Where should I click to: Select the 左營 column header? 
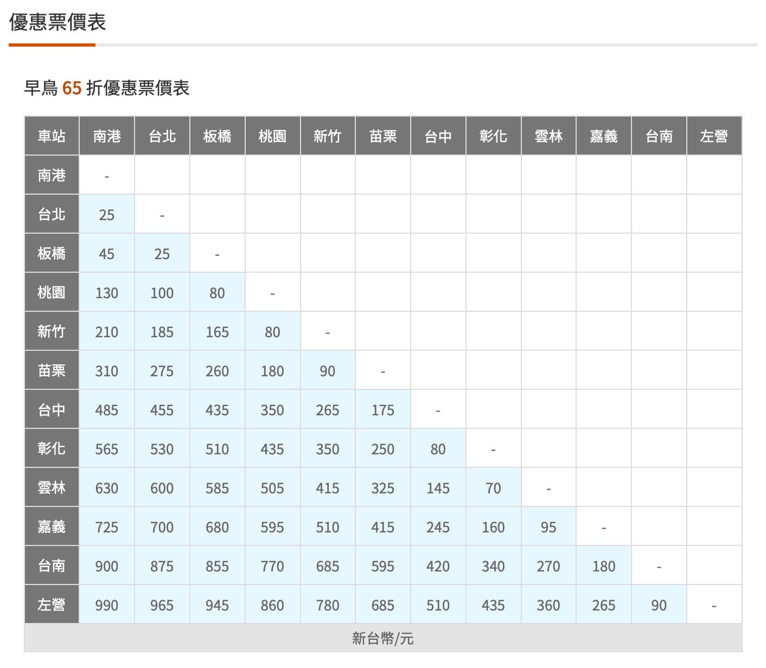(x=713, y=136)
